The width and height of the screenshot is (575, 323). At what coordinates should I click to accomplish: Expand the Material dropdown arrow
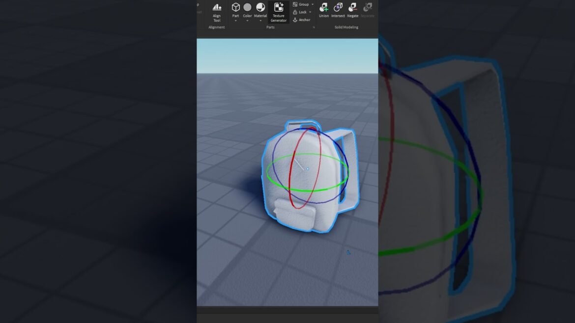tap(260, 21)
